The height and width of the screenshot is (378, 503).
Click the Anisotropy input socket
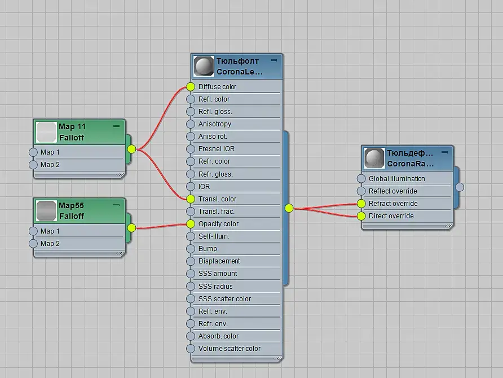point(191,124)
